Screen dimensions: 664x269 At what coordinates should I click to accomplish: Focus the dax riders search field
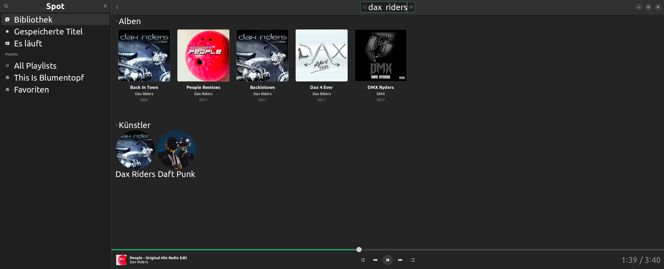click(388, 7)
